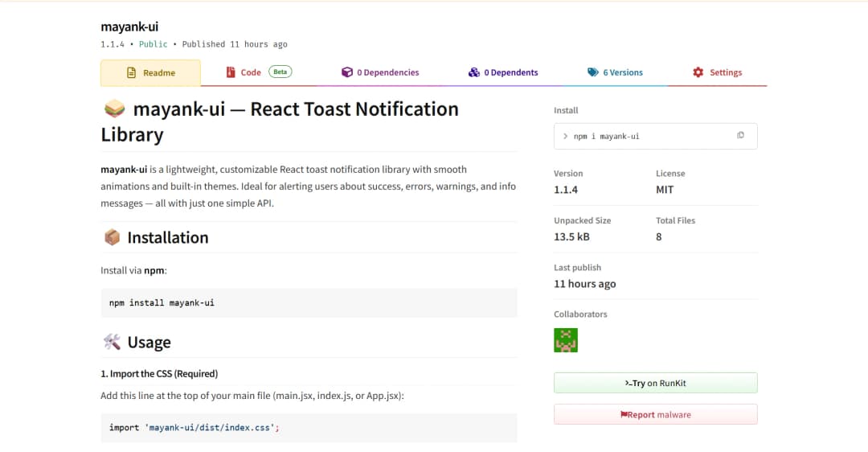The width and height of the screenshot is (868, 452).
Task: Click the Code file icon
Action: 231,72
